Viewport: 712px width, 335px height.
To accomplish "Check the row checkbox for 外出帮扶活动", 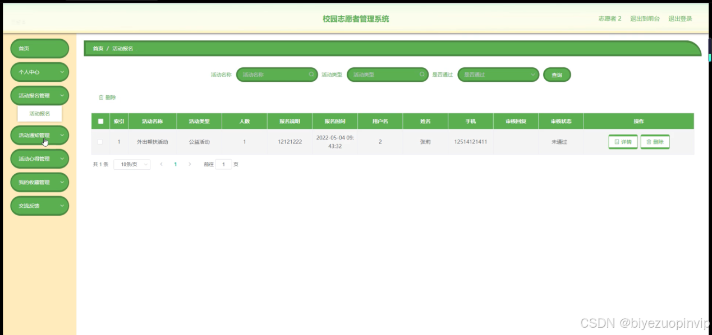I will coord(100,142).
